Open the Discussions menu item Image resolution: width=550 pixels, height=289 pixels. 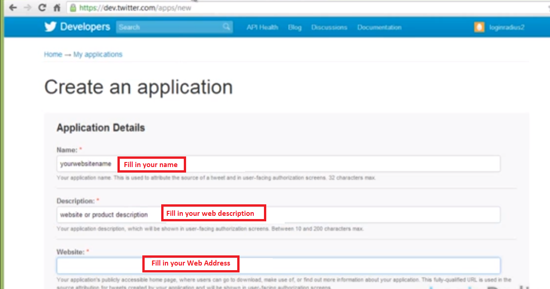click(x=329, y=27)
